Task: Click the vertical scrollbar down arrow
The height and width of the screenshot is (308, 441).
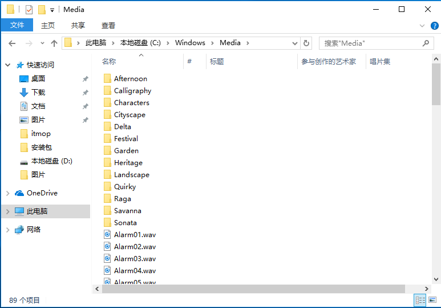Action: (436, 279)
